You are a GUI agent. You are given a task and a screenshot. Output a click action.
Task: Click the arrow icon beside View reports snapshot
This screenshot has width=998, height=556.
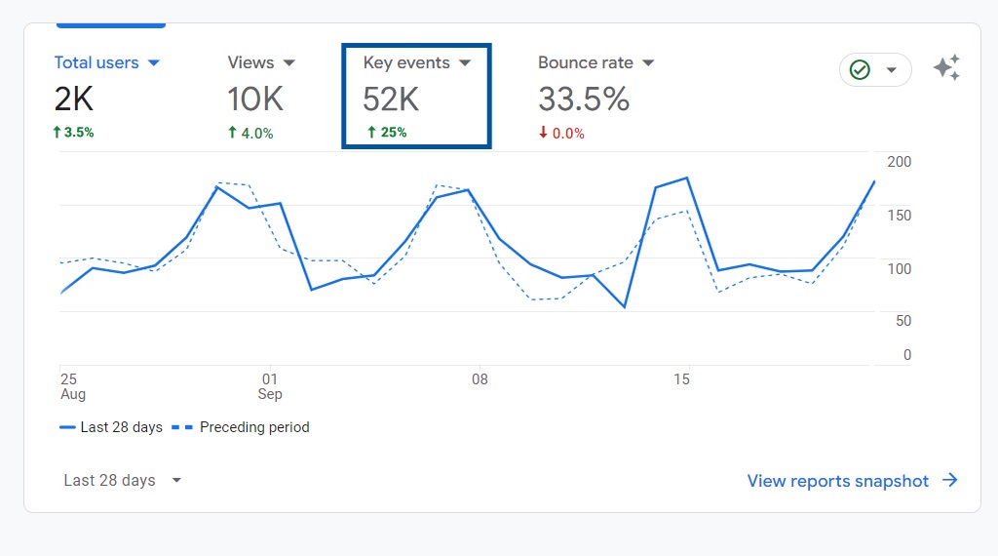click(950, 480)
